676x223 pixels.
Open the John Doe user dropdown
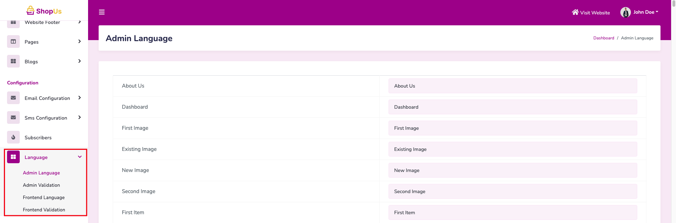645,12
